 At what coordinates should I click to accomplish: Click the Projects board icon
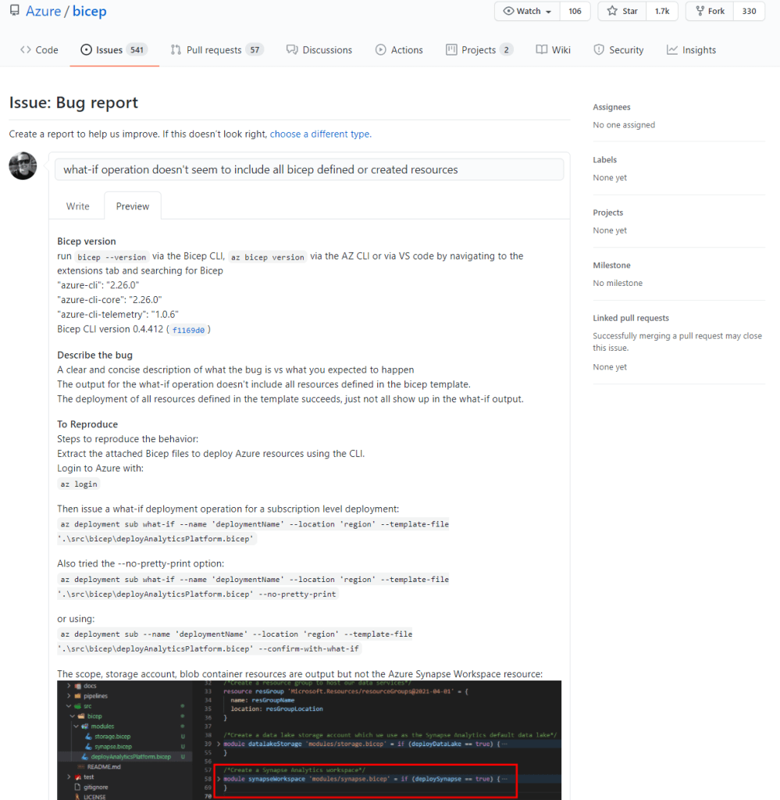pos(451,49)
